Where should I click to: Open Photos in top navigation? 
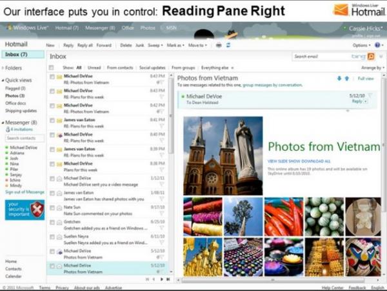pyautogui.click(x=148, y=28)
